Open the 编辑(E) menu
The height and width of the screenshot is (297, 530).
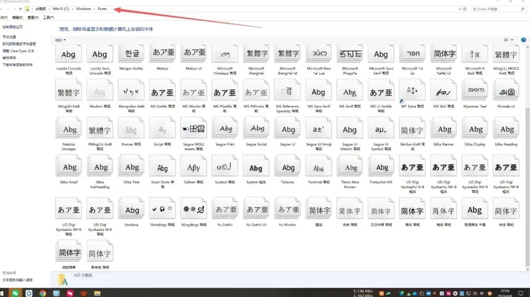(18, 17)
